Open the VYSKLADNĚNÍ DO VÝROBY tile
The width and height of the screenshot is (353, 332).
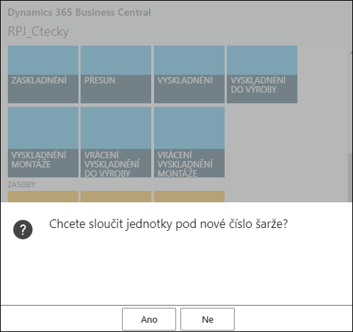coord(262,74)
